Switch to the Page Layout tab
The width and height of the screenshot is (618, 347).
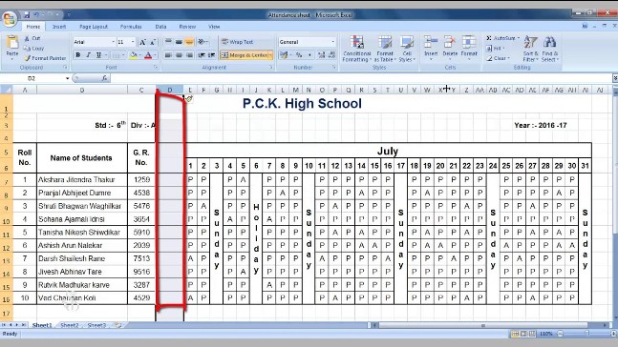[94, 27]
